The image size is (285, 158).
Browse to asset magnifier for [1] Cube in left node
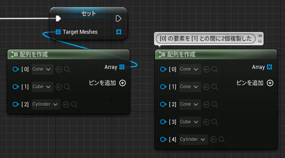click(x=67, y=87)
